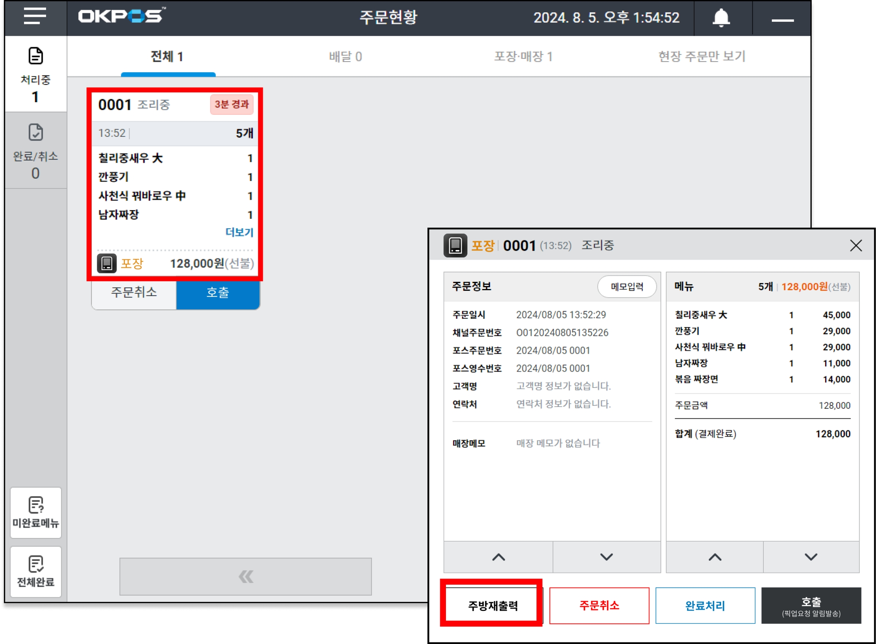
Task: Click the tablet icon on order card
Action: pyautogui.click(x=106, y=264)
